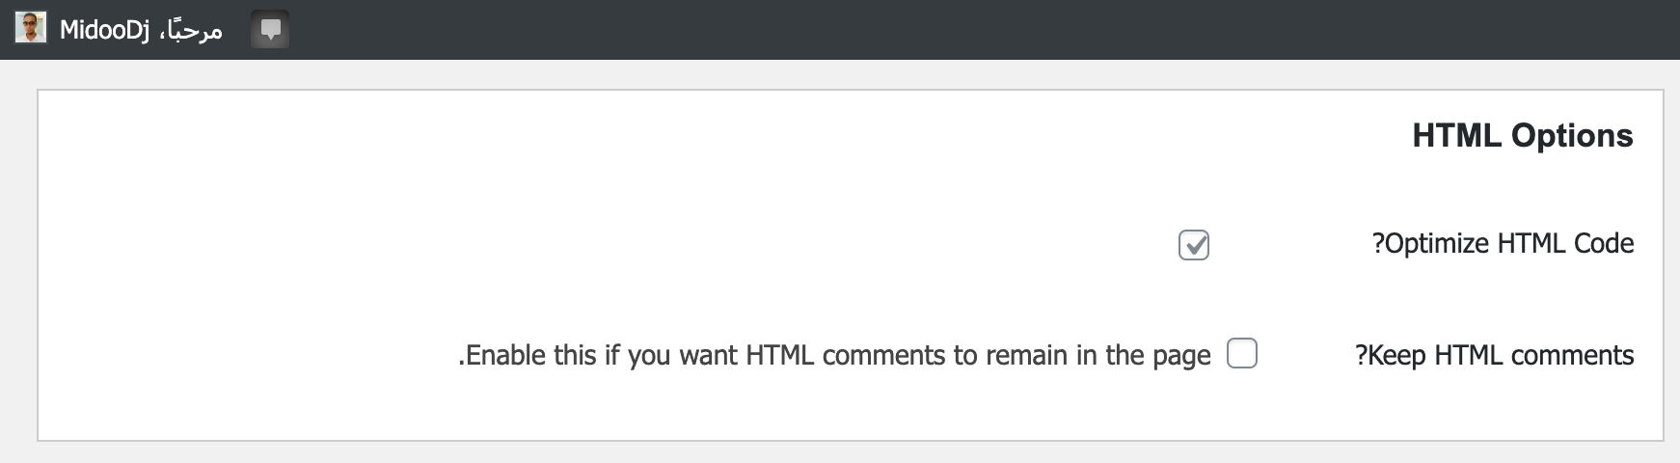
Task: Click the "Keep HTML comments?" label
Action: pyautogui.click(x=1494, y=356)
